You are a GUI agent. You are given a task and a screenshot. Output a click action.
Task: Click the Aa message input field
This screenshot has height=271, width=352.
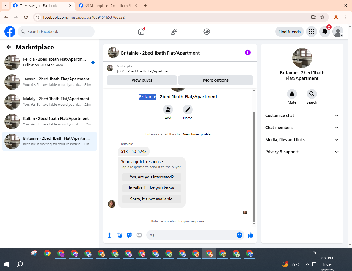tap(192, 235)
